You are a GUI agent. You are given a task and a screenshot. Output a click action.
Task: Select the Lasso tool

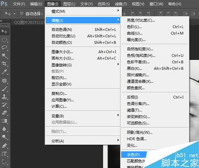click(x=4, y=48)
